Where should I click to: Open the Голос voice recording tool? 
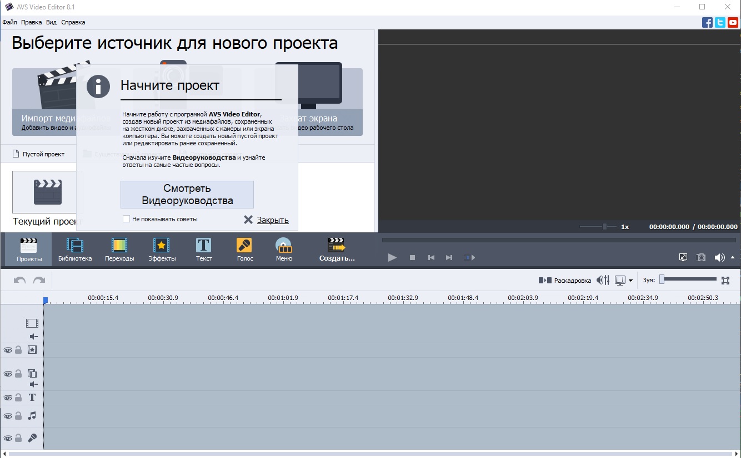click(244, 250)
